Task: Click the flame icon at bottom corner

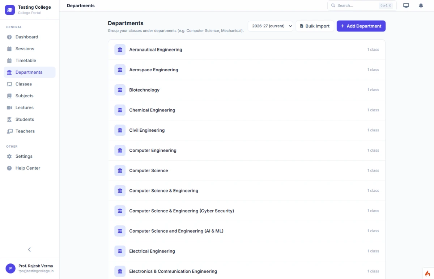Action: pos(427,274)
